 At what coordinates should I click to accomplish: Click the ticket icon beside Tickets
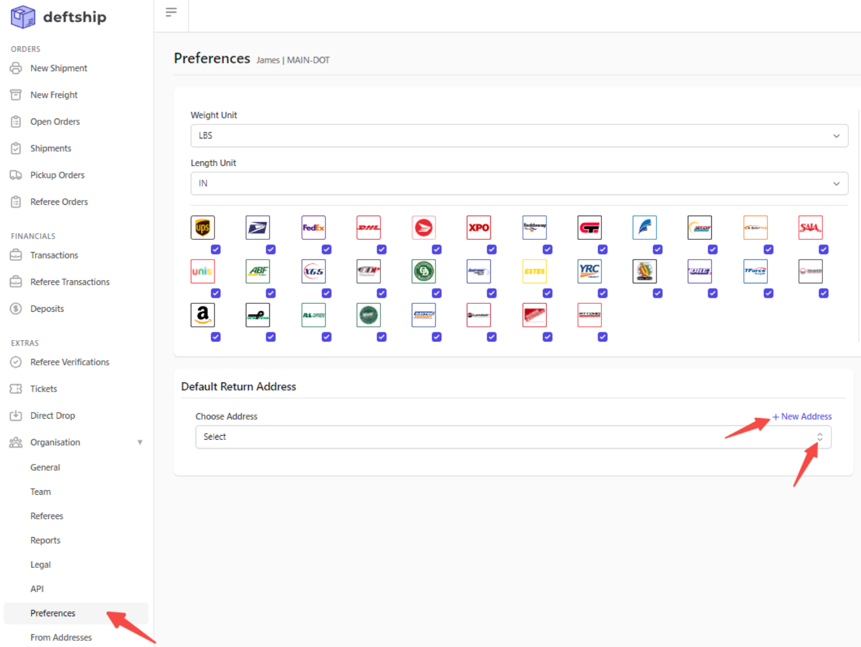tap(16, 388)
